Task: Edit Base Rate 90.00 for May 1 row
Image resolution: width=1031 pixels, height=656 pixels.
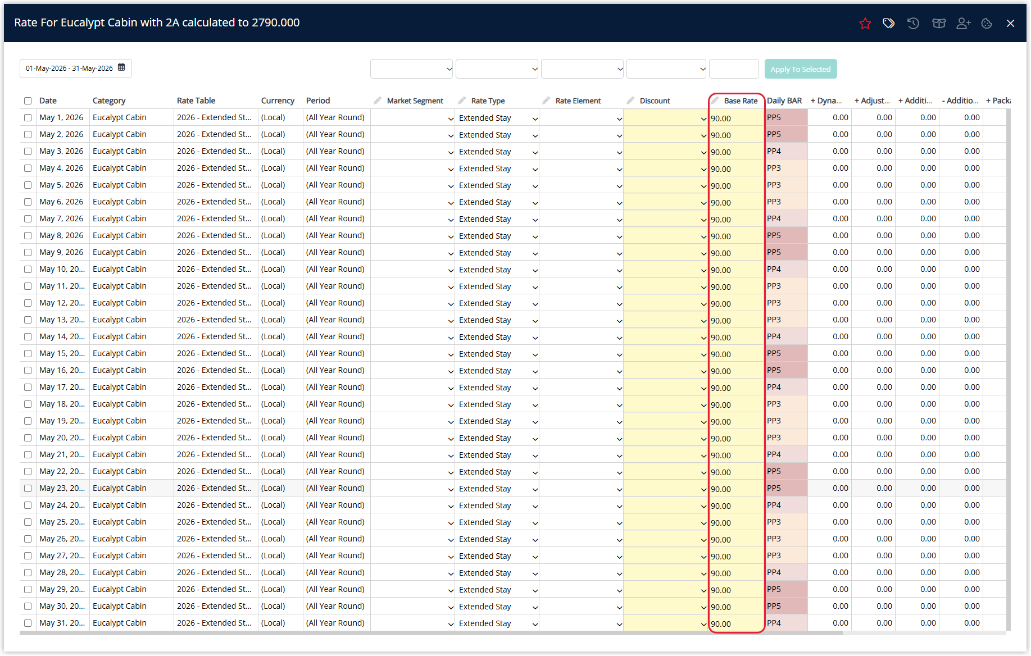Action: [737, 119]
